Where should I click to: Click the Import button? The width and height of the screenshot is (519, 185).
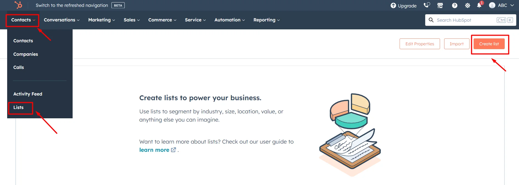(x=457, y=44)
